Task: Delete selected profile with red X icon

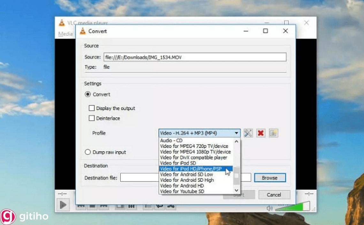Action: click(x=261, y=133)
